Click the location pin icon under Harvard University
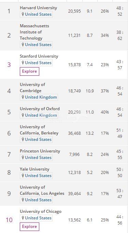Viewport: 128px width, 233px height. click(x=23, y=14)
